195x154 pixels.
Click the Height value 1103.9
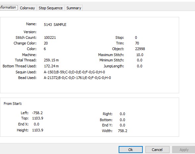[38, 130]
